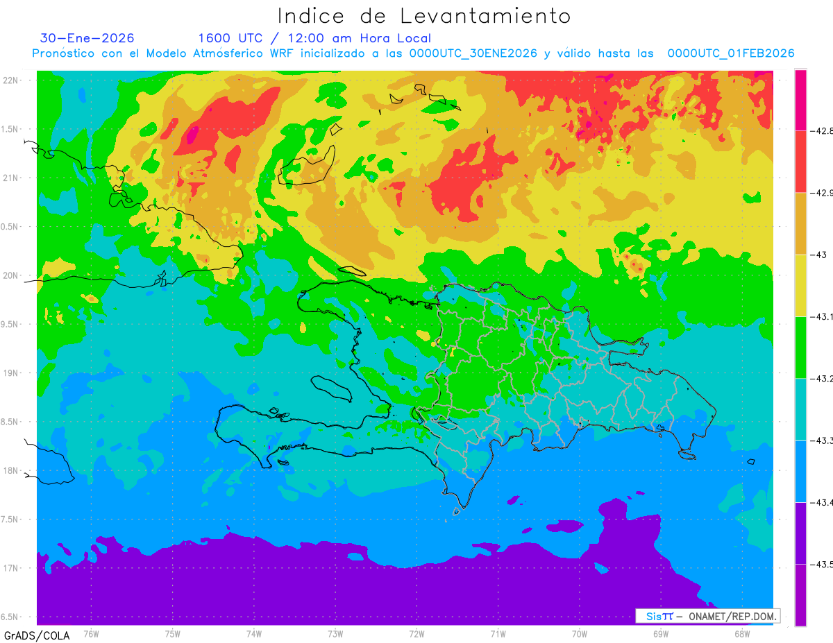
Task: Click the colorbar value "-43.3"
Action: click(822, 440)
